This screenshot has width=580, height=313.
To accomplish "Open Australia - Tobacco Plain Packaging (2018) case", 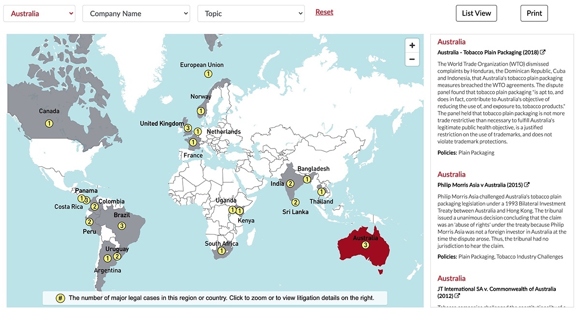I will pyautogui.click(x=491, y=52).
